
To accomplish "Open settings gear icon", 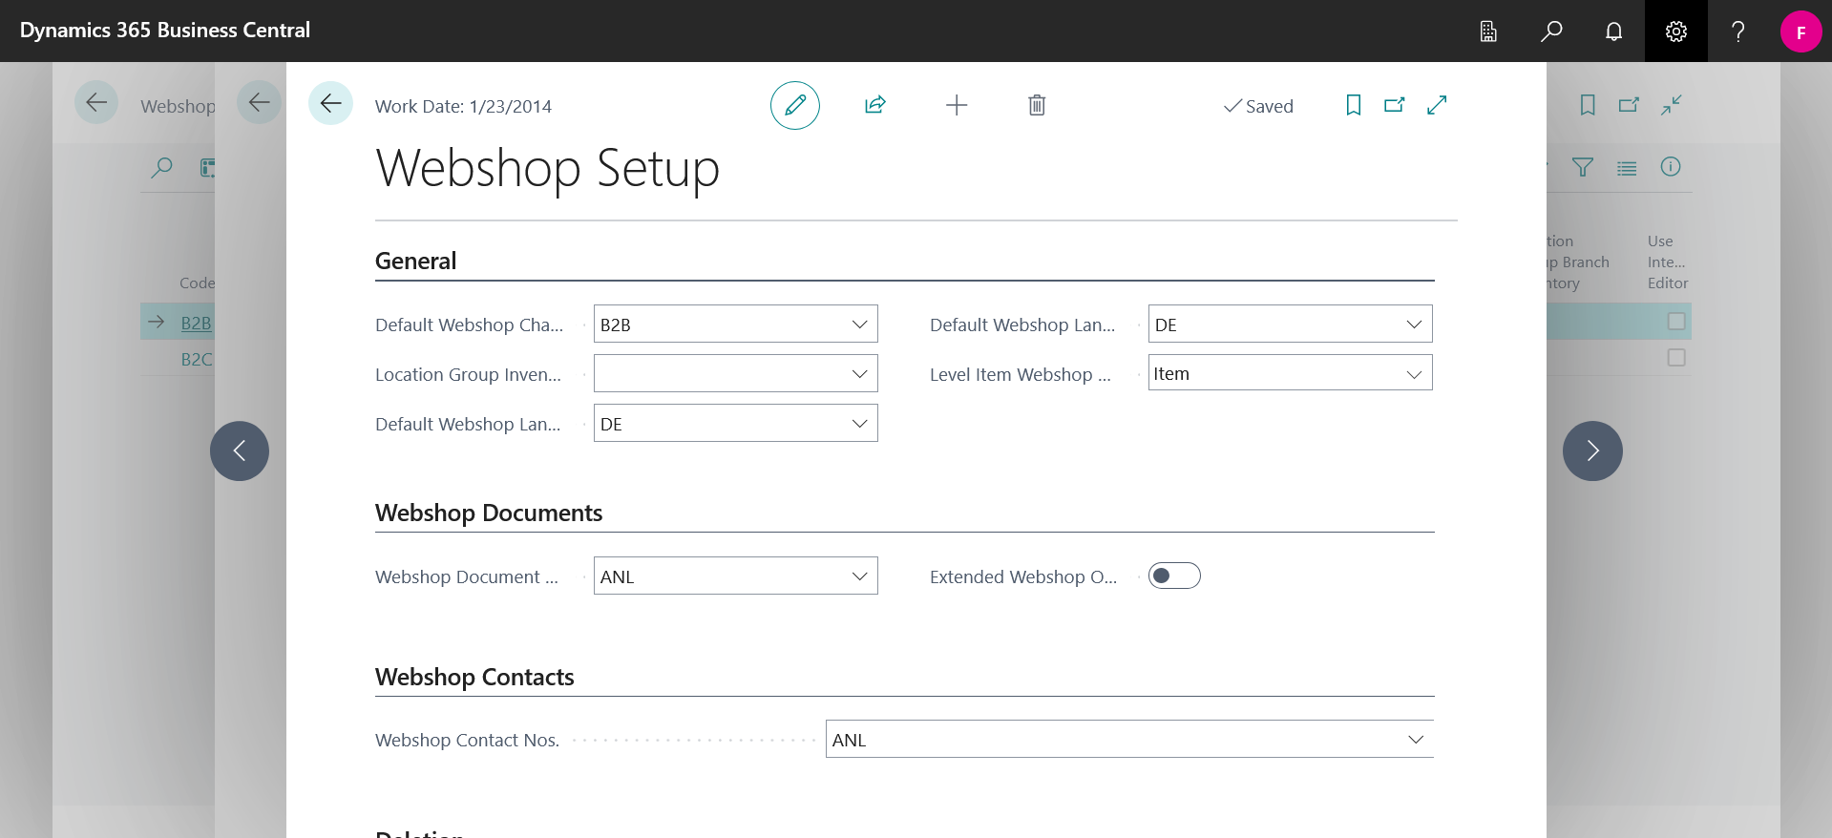I will coord(1676,31).
